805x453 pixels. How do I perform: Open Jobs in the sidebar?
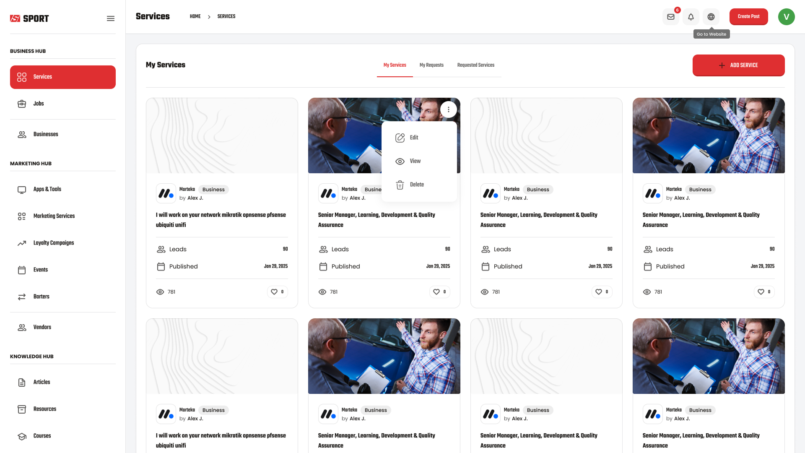[63, 104]
